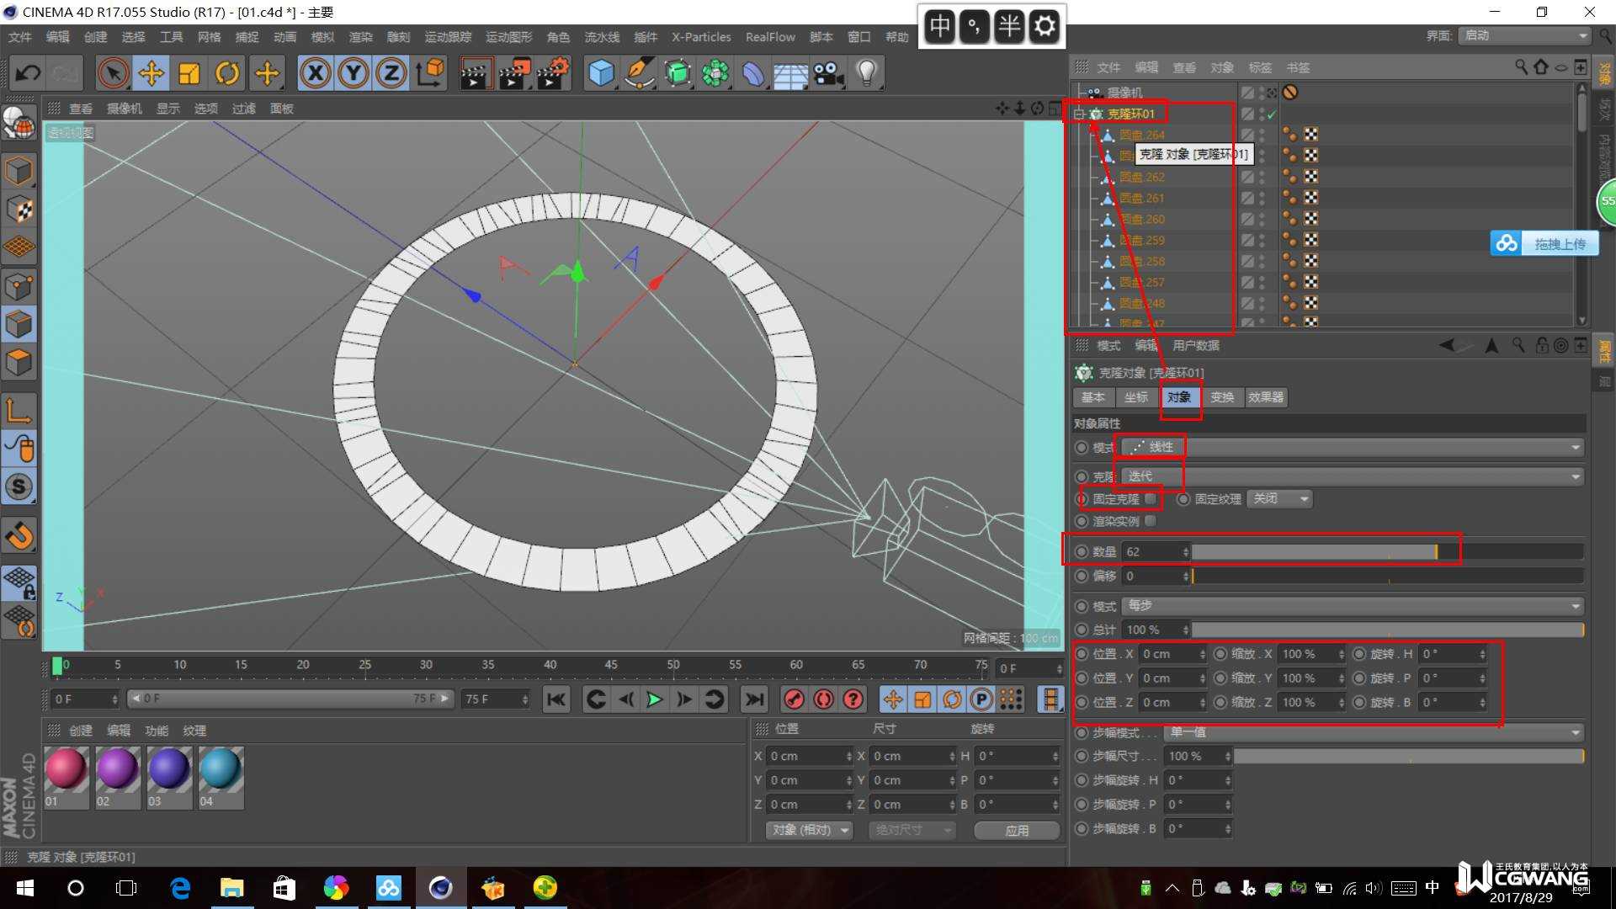Select the Move tool icon
Image resolution: width=1616 pixels, height=909 pixels.
(151, 74)
